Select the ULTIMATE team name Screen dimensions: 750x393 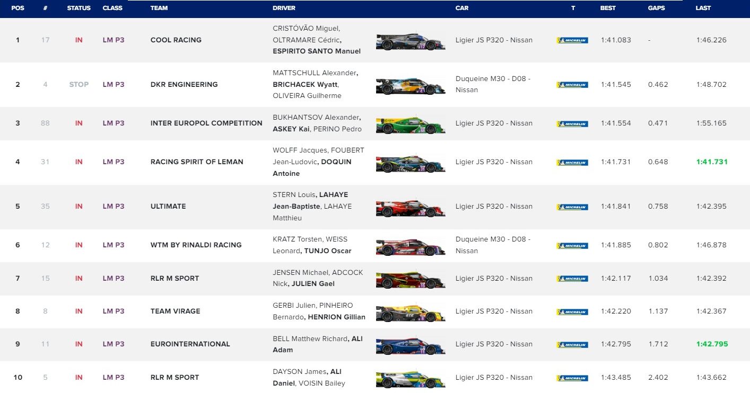pos(168,206)
